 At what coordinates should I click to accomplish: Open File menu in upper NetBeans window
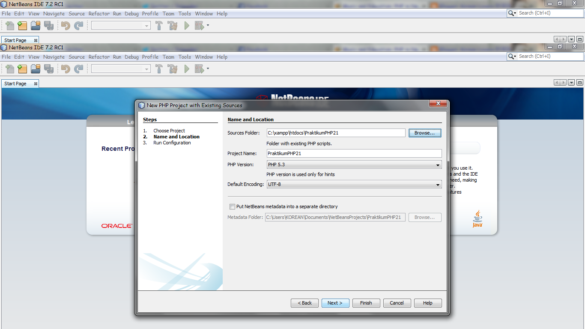tap(6, 14)
